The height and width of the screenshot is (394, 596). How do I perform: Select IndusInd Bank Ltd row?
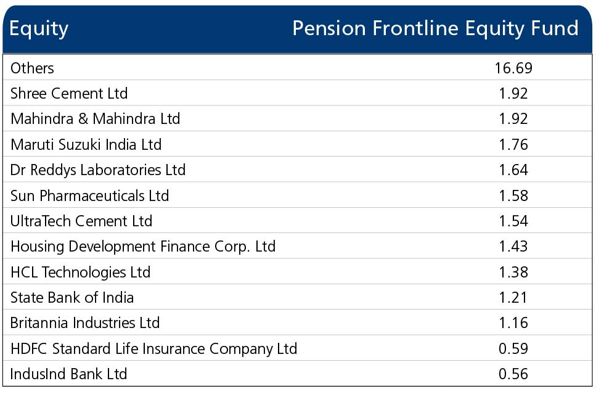click(297, 374)
